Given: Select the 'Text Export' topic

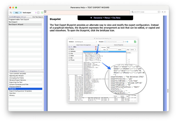Looking at the screenshot, I should click(25, 22).
